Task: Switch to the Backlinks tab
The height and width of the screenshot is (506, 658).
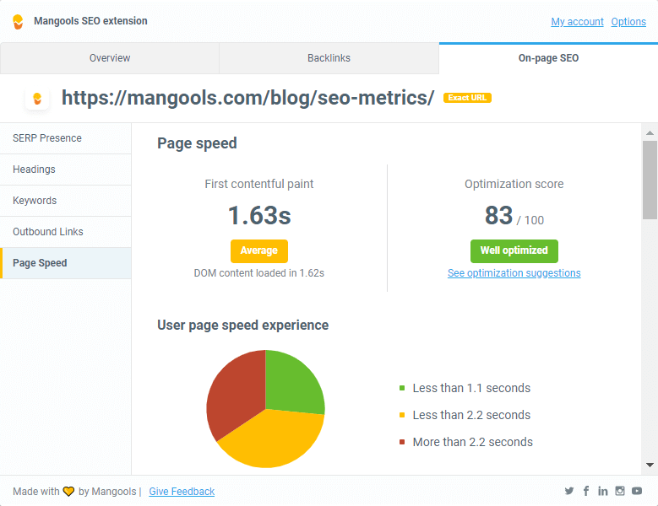Action: (329, 58)
